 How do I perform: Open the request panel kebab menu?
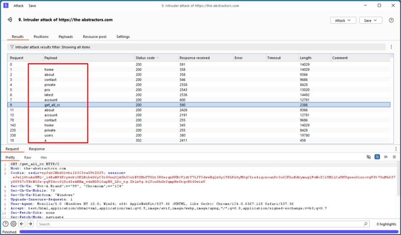pos(396,149)
